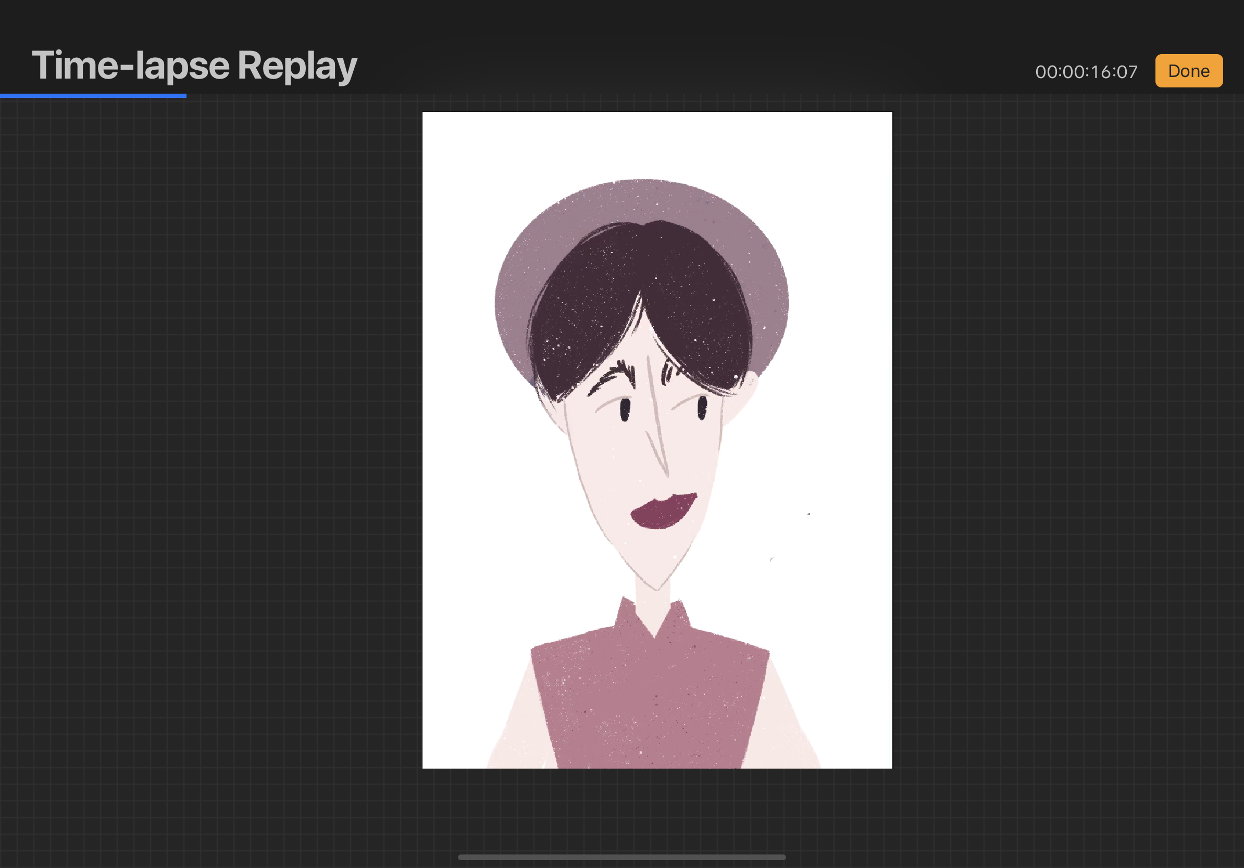Click the Done button
1244x868 pixels.
tap(1189, 71)
